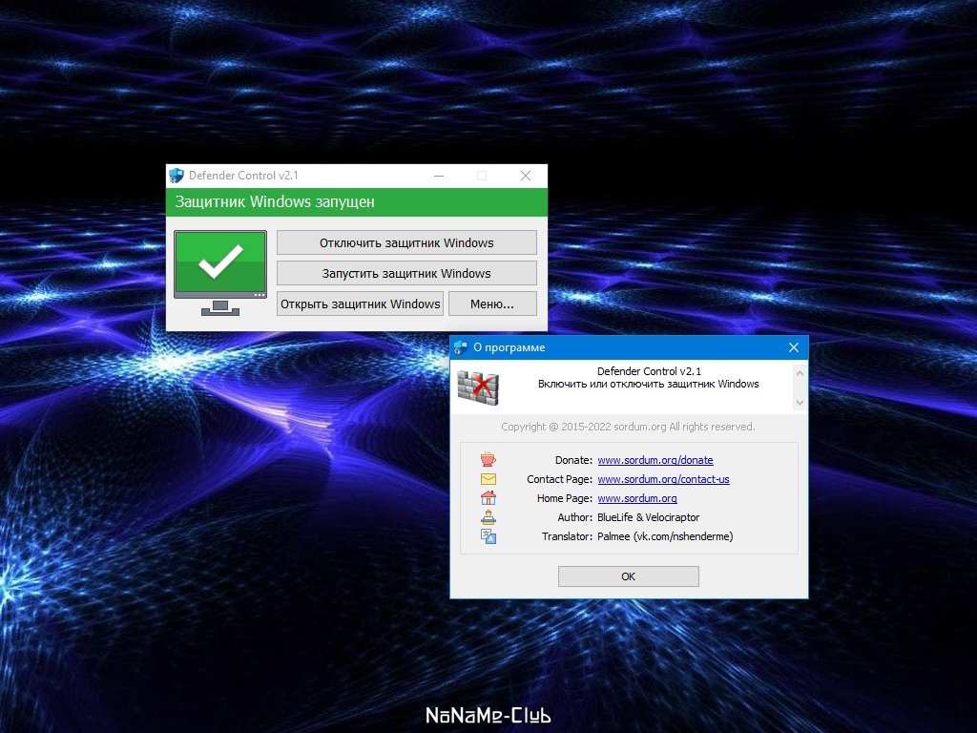Viewport: 977px width, 733px height.
Task: Click the Author: label
Action: [574, 517]
